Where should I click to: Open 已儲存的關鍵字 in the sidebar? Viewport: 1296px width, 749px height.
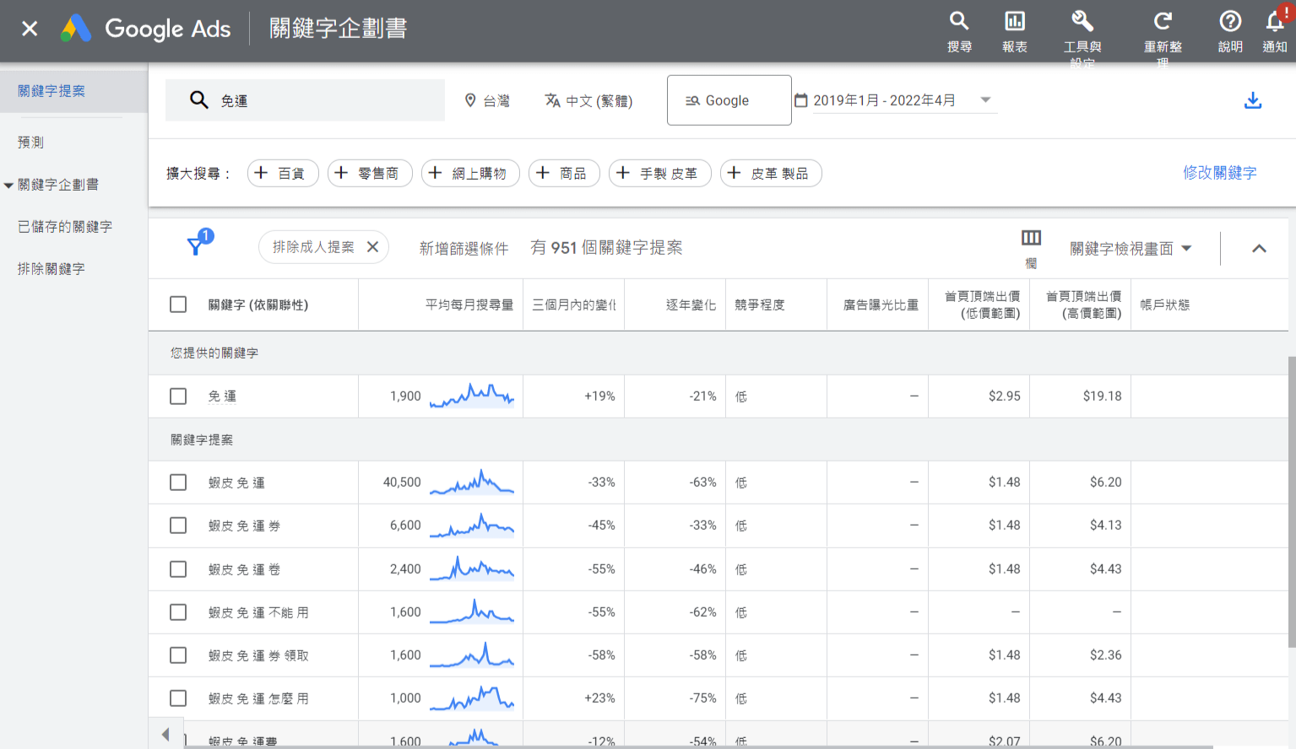[65, 227]
